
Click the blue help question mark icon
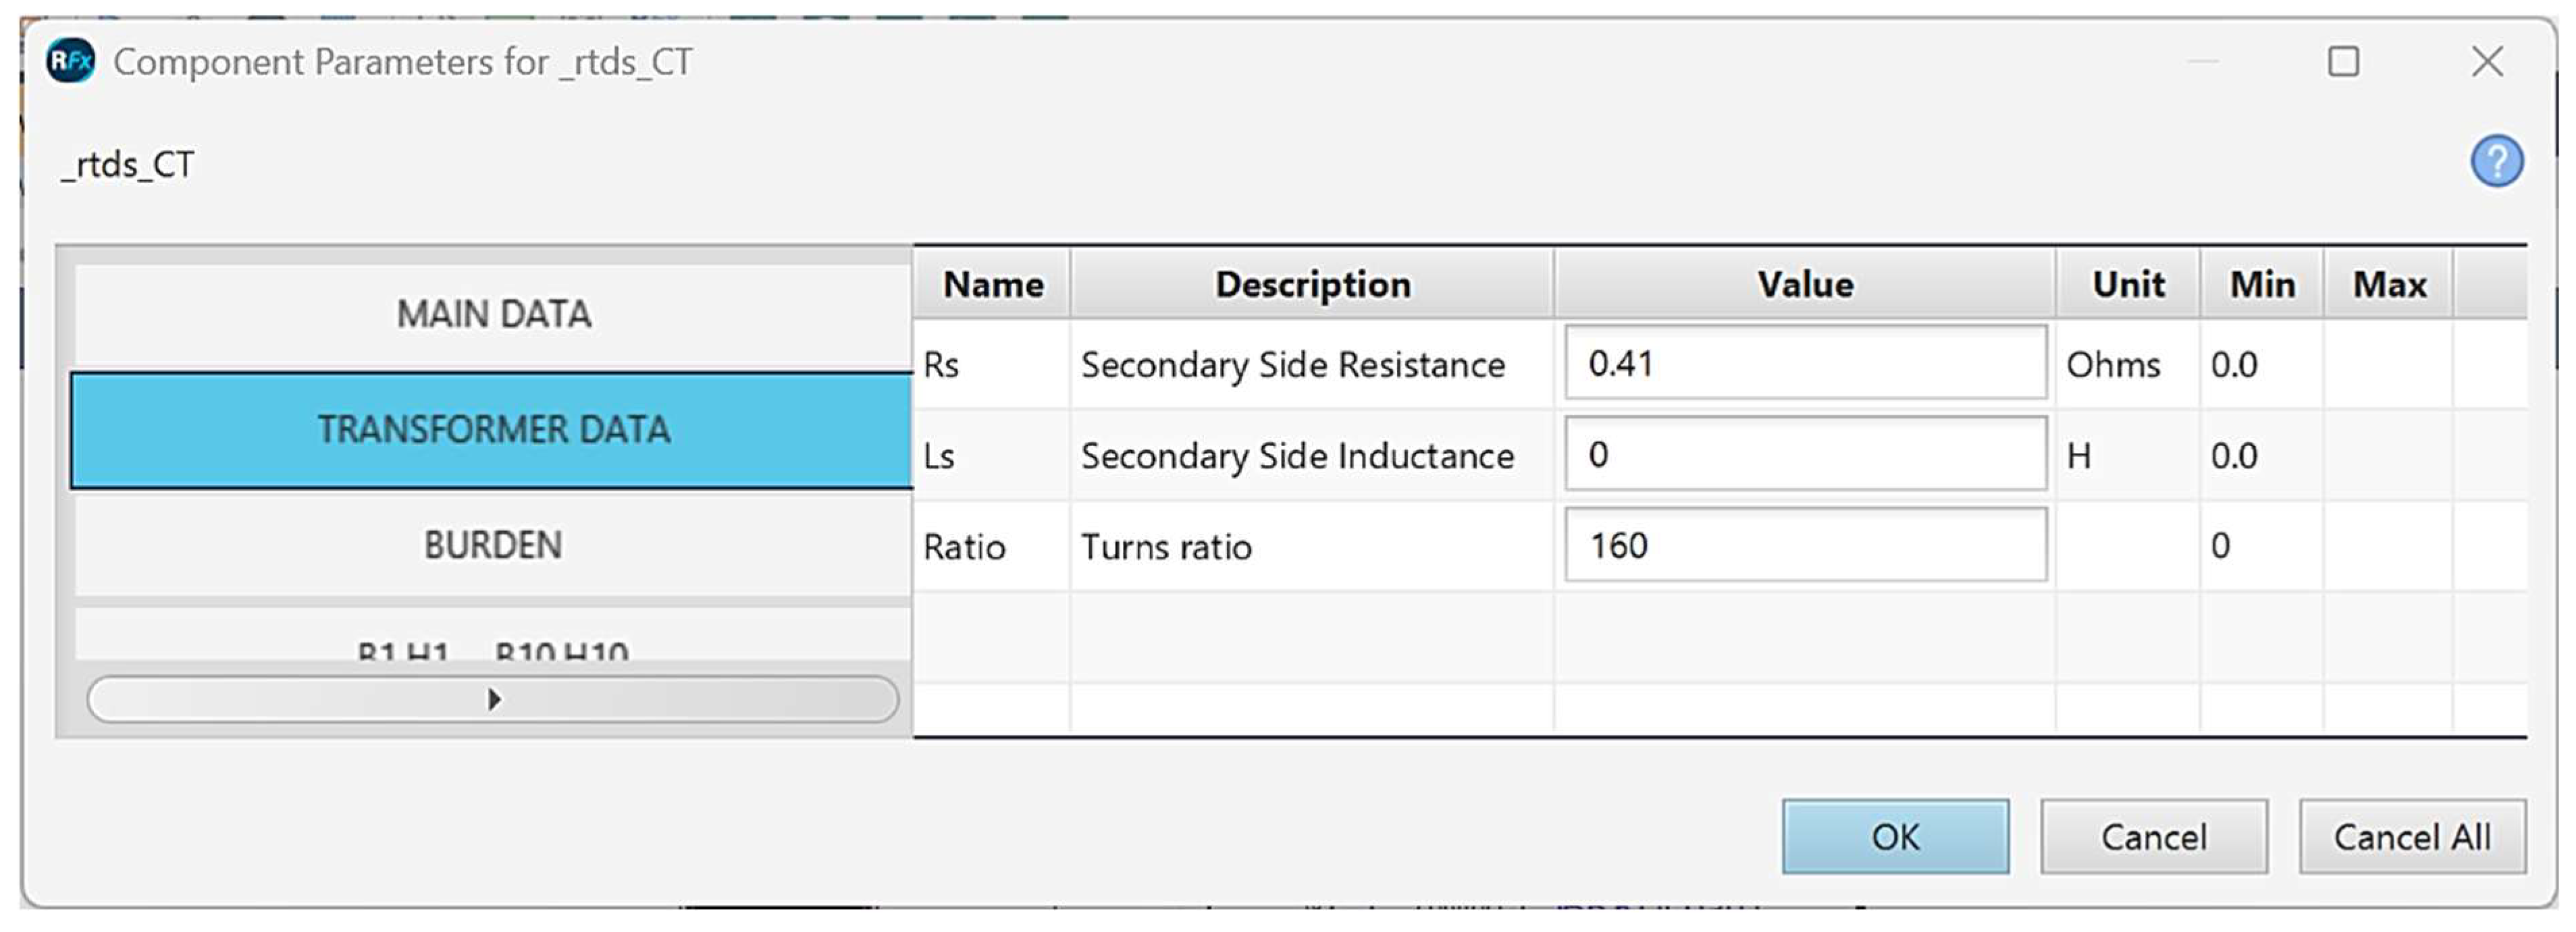pyautogui.click(x=2496, y=161)
